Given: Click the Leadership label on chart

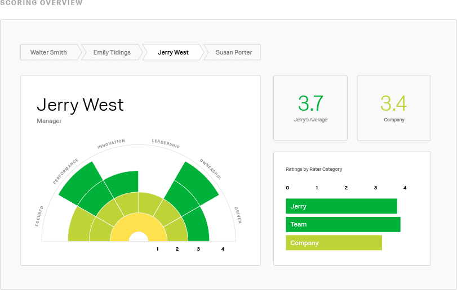Looking at the screenshot, I should click(166, 143).
